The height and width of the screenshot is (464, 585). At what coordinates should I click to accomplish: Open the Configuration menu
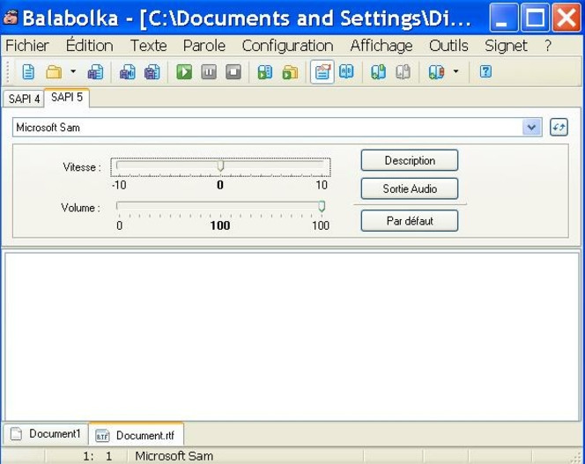[x=287, y=46]
